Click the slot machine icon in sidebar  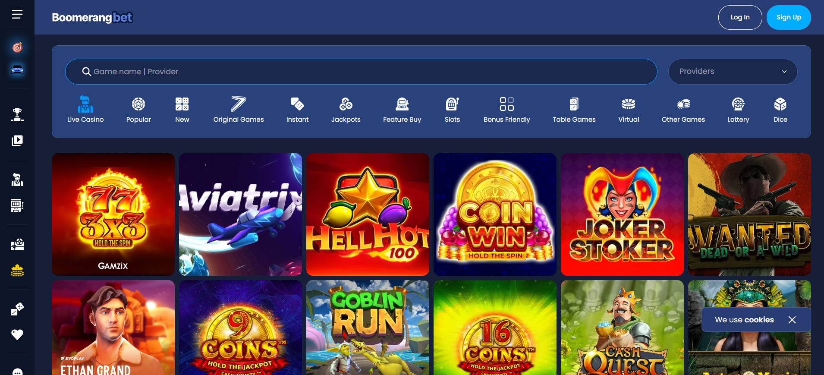pos(17,205)
